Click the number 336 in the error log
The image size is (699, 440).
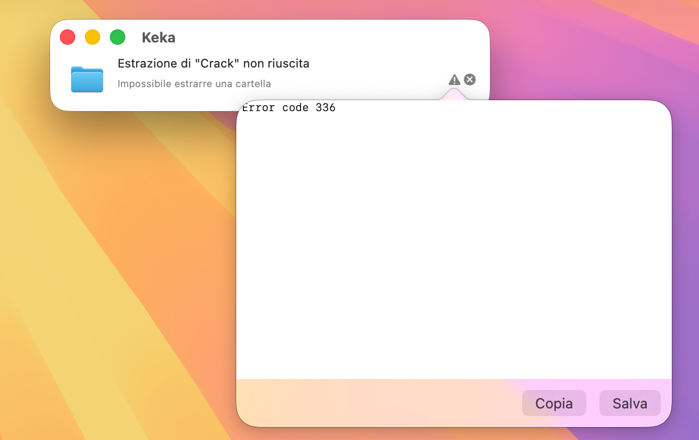tap(326, 108)
